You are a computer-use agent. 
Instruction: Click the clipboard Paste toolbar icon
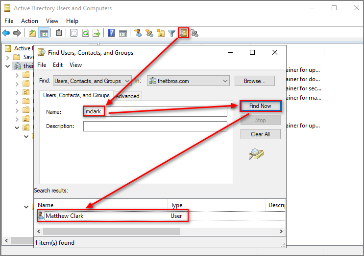(59, 33)
